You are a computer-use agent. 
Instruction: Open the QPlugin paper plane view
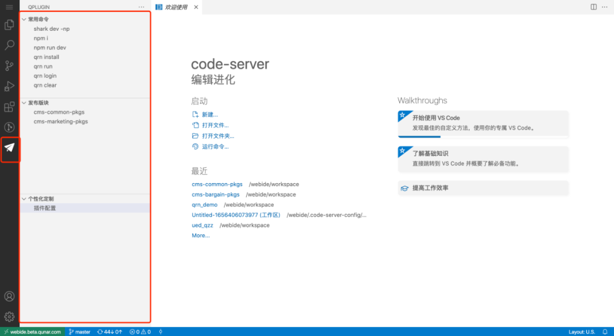(x=10, y=148)
